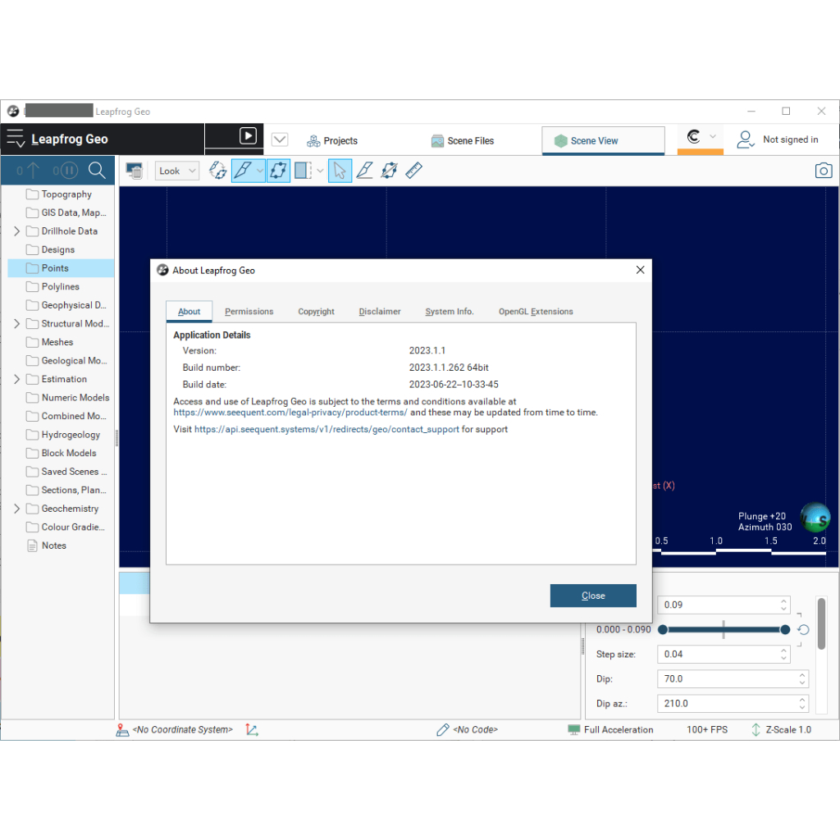Click the play button in top bar
840x840 pixels.
click(x=248, y=136)
